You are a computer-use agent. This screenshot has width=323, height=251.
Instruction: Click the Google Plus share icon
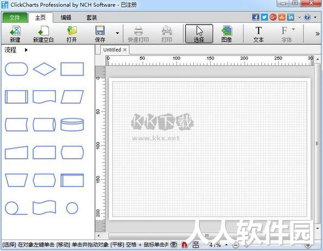pos(273,17)
